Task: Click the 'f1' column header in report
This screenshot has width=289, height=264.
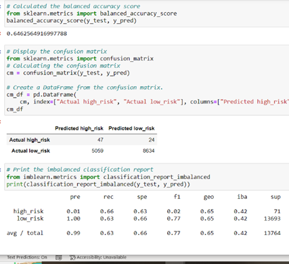Action: click(177, 197)
